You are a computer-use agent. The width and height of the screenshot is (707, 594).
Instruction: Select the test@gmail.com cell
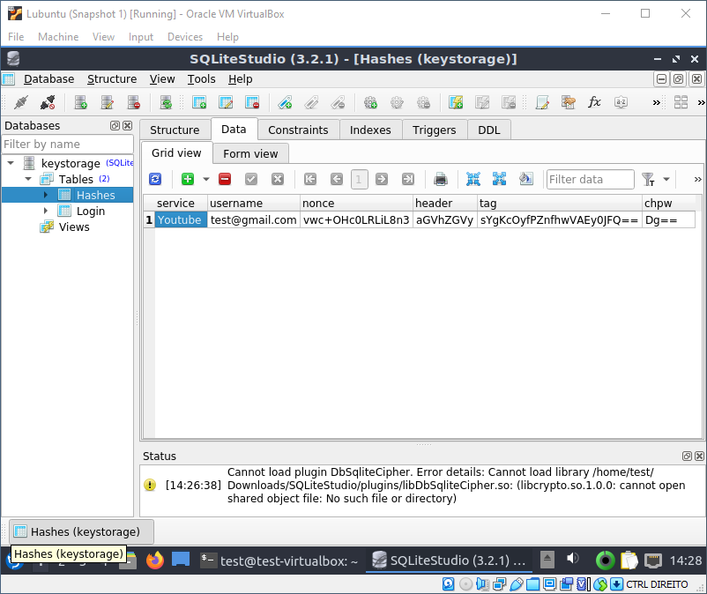pos(253,220)
